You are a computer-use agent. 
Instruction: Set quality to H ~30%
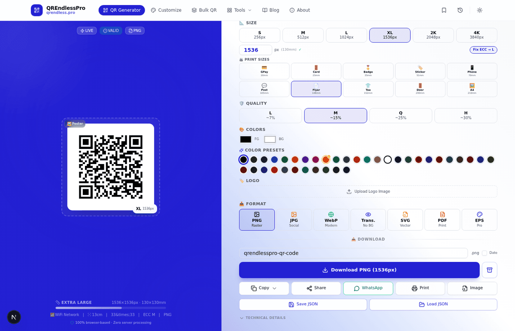coord(466,115)
